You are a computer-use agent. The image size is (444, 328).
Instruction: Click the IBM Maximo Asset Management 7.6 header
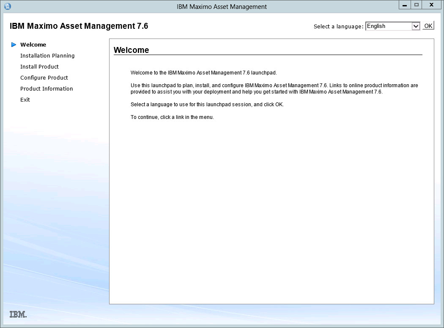coord(79,26)
